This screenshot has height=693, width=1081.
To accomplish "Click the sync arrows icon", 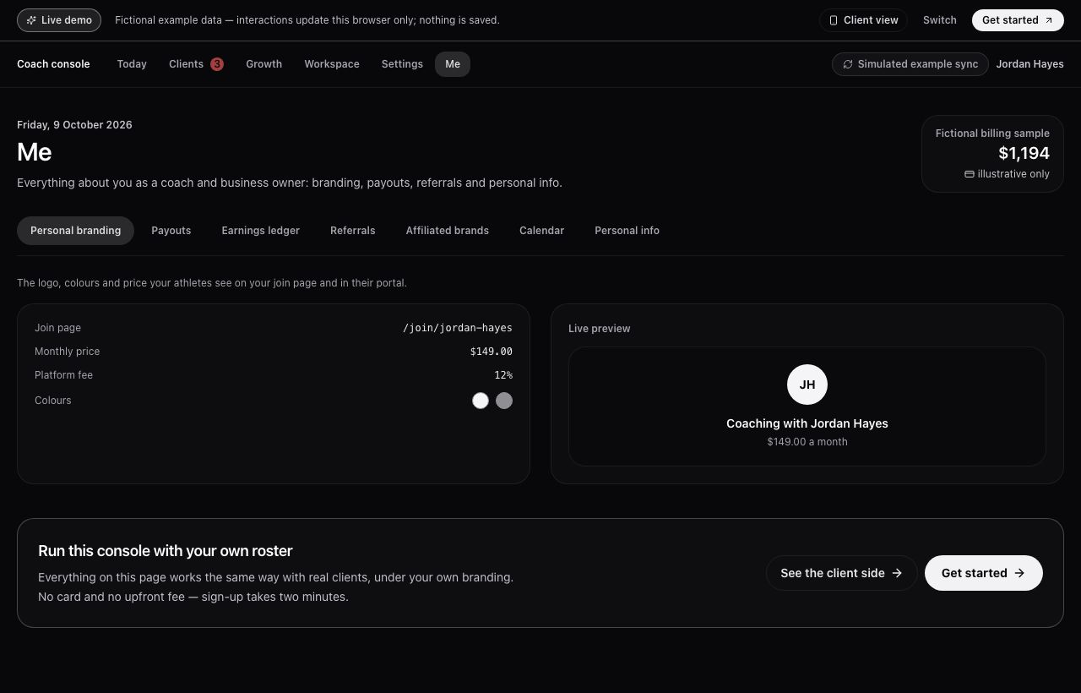I will coord(848,64).
